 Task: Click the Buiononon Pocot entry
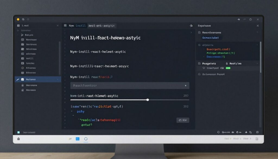213,74
